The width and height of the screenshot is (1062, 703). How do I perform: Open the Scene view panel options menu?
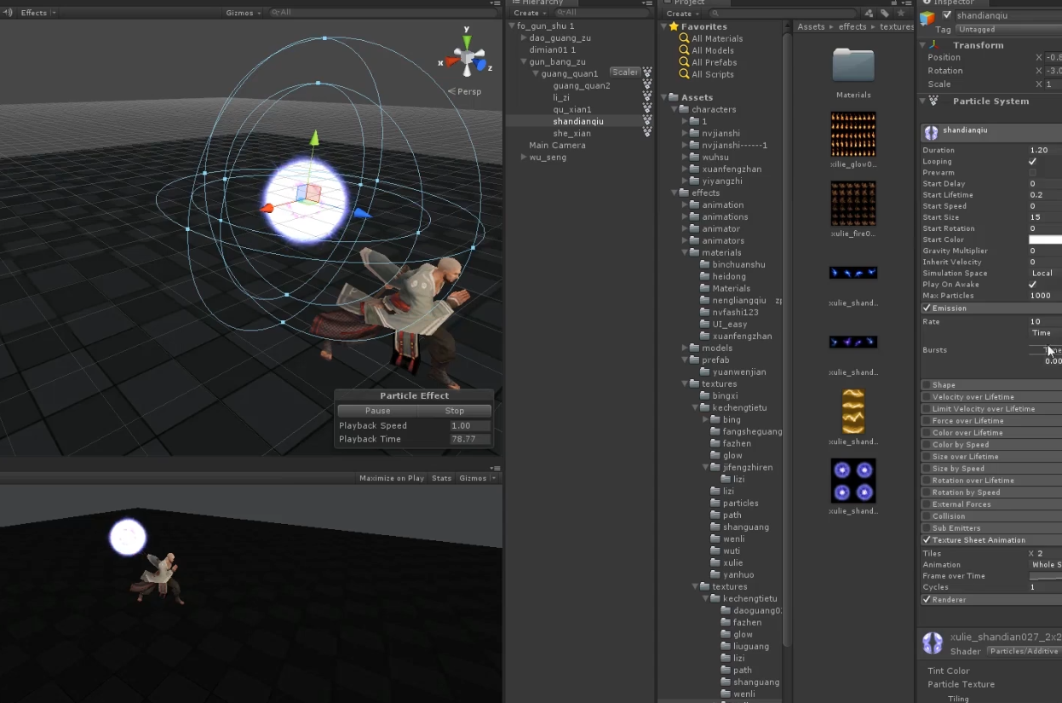(496, 3)
